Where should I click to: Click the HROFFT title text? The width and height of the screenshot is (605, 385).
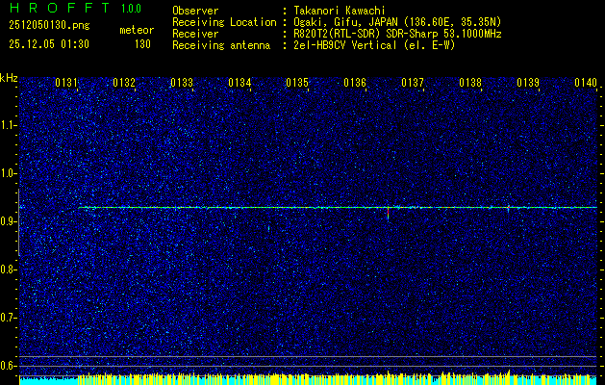pyautogui.click(x=61, y=8)
